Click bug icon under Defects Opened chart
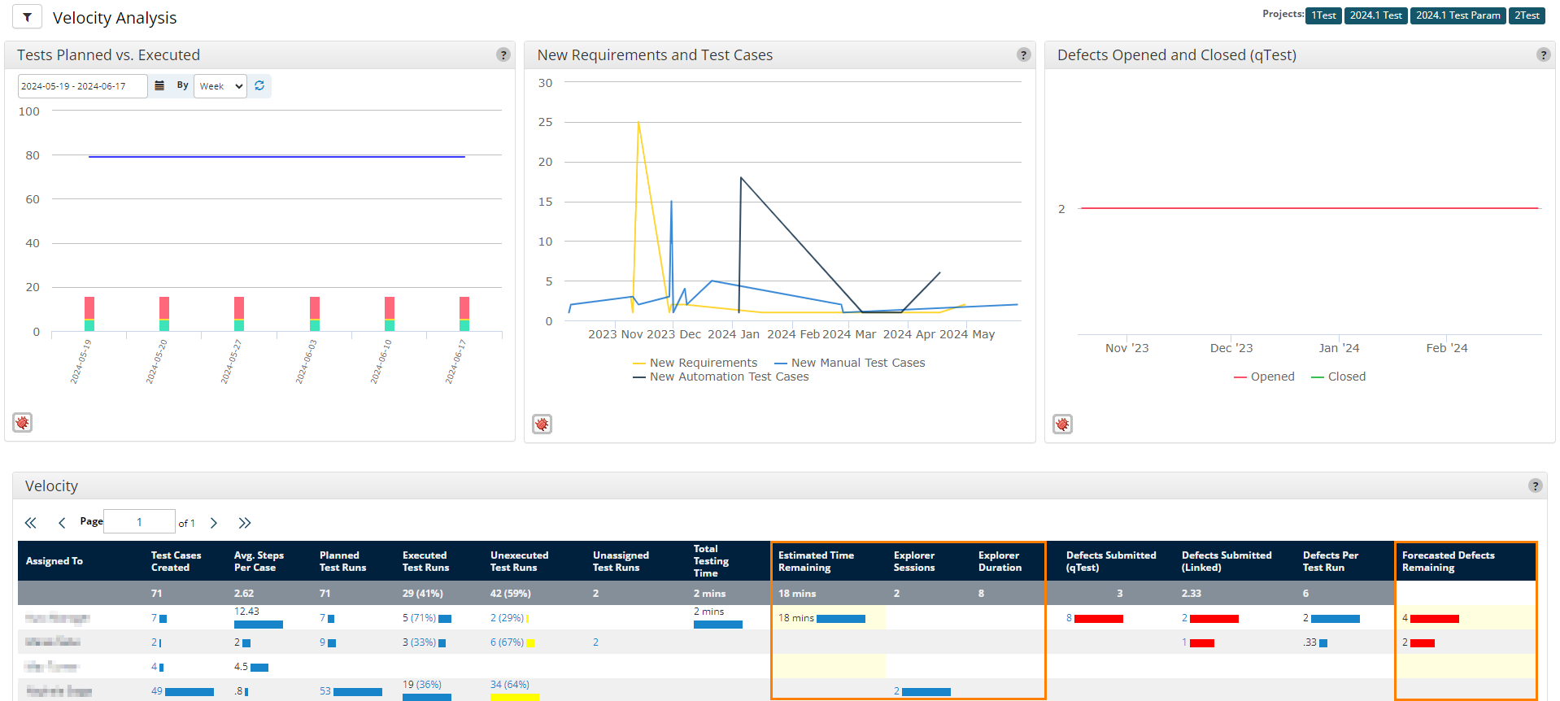 point(1063,425)
